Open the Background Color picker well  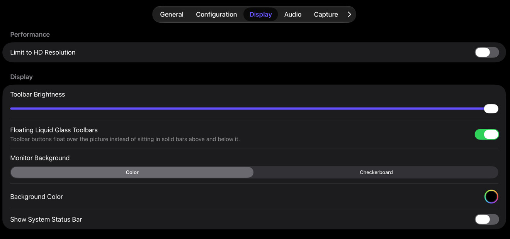(x=491, y=197)
